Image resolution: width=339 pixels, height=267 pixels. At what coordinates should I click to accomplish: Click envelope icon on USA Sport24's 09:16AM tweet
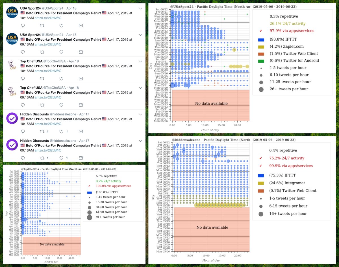[x=81, y=52]
